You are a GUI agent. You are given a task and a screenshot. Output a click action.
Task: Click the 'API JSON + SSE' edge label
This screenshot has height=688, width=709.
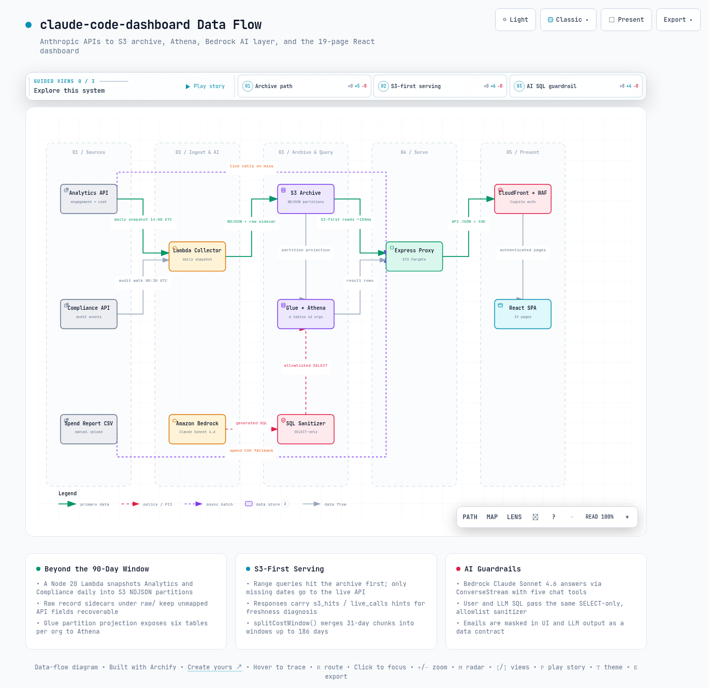469,222
